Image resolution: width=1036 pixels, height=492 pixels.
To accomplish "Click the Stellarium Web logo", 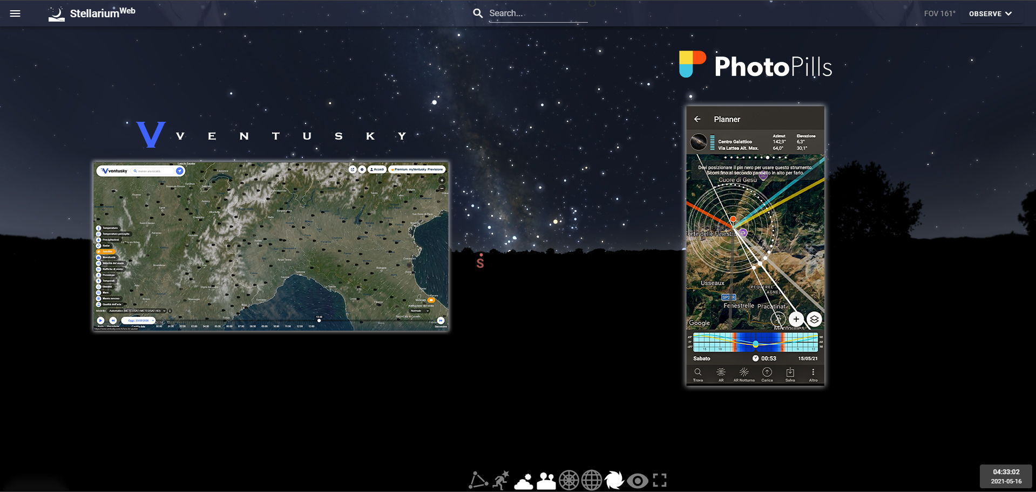I will pos(92,13).
